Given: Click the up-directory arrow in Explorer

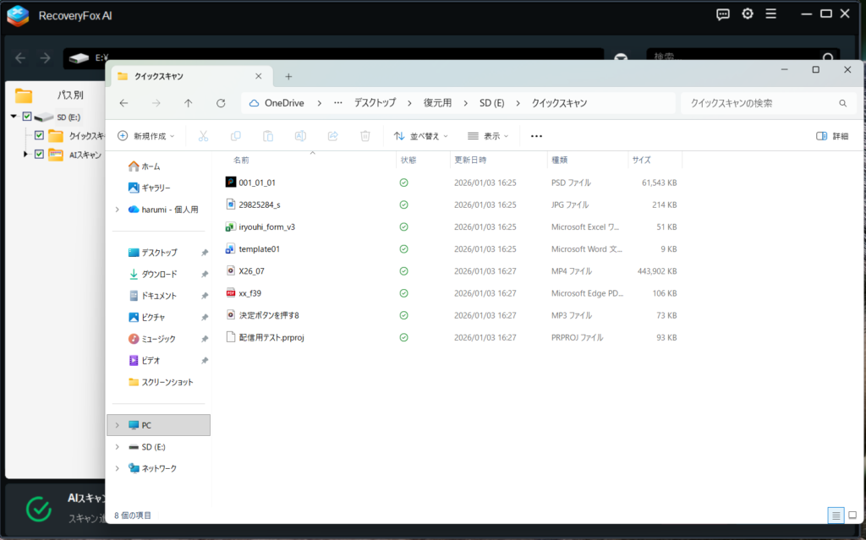Looking at the screenshot, I should point(188,103).
